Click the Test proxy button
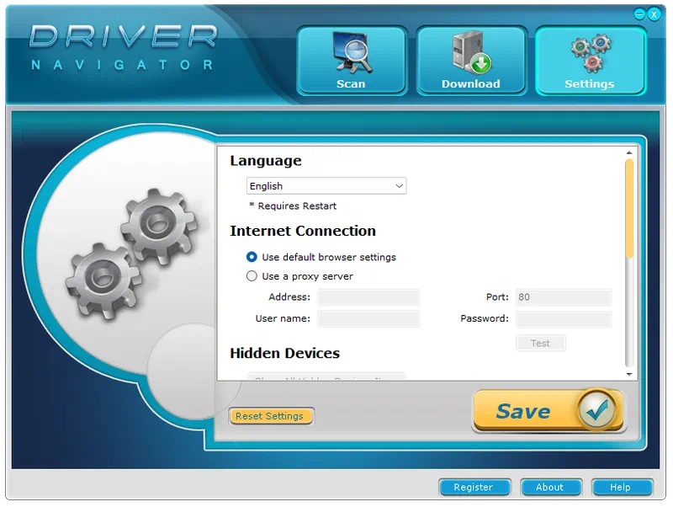673x507 pixels. (541, 344)
